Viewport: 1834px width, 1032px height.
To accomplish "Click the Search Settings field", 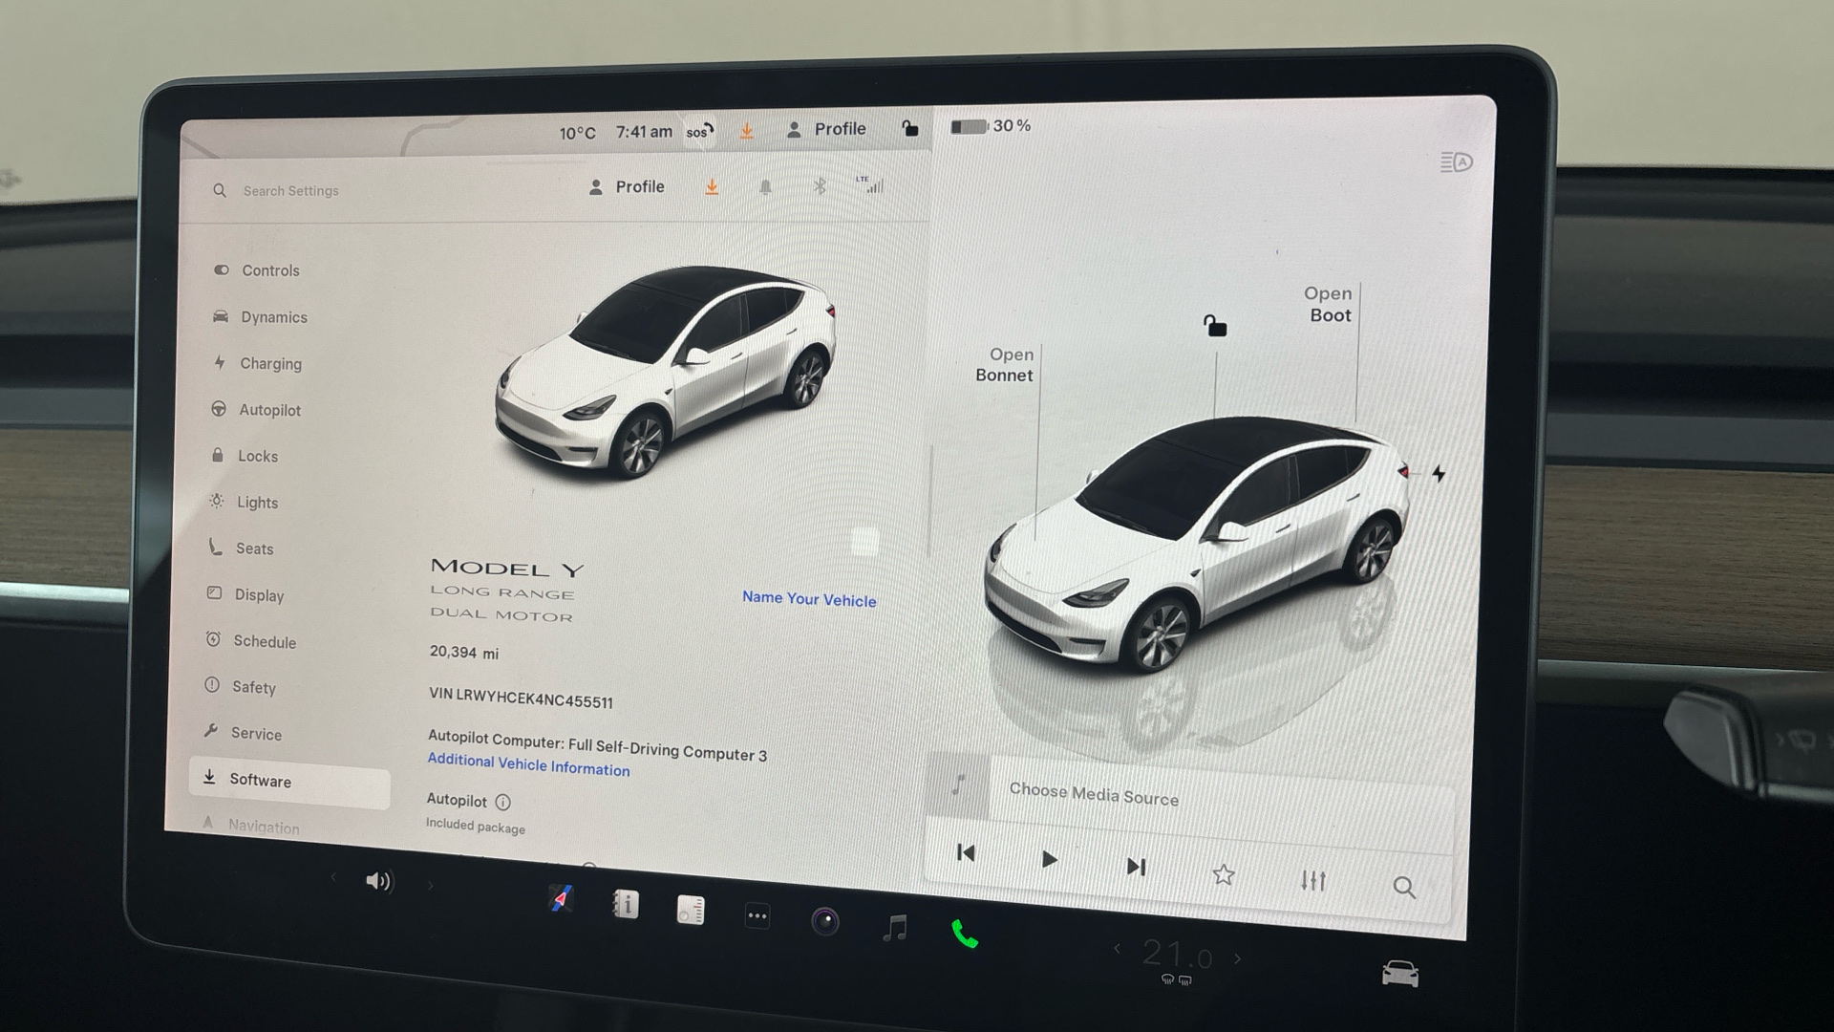I will (291, 191).
